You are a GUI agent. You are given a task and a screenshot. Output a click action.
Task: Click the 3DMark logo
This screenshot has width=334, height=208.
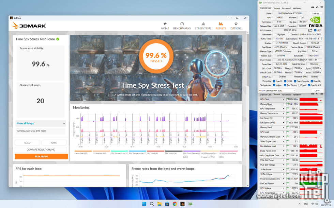[x=29, y=26]
